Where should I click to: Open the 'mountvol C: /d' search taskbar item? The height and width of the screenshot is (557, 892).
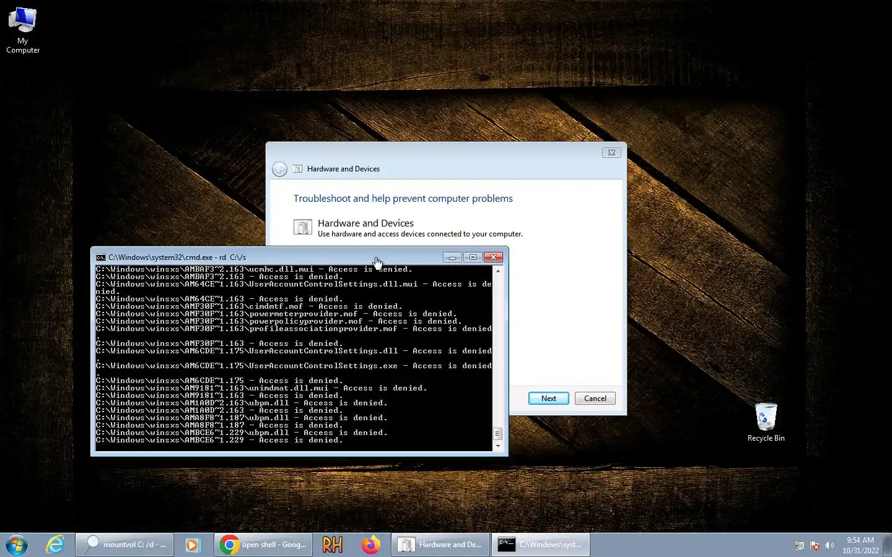pos(125,545)
